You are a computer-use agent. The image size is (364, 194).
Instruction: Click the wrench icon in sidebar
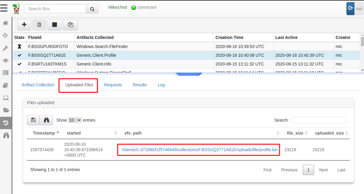click(x=5, y=48)
